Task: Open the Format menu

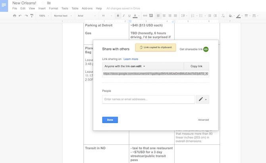Action: pos(54,8)
